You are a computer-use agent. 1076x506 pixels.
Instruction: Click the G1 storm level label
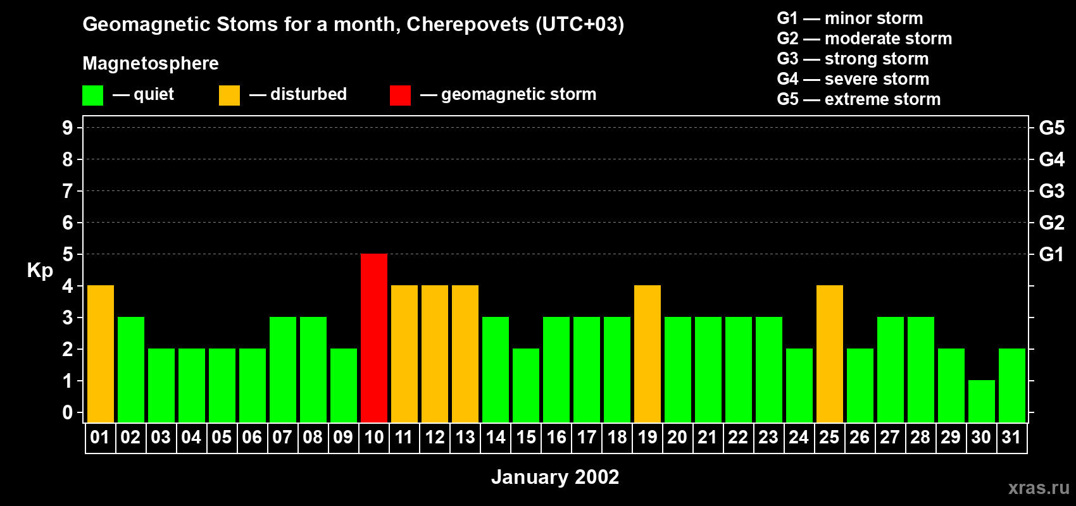click(x=1051, y=254)
